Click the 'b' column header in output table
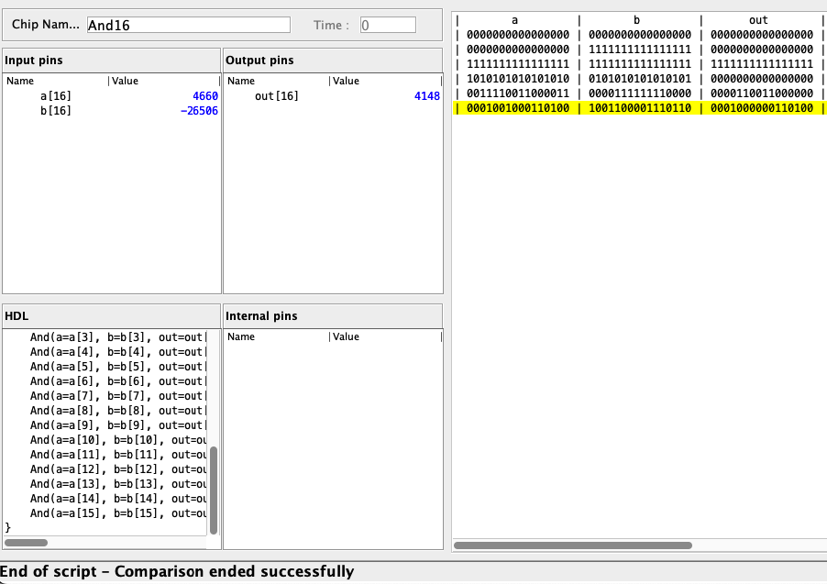 pyautogui.click(x=636, y=20)
